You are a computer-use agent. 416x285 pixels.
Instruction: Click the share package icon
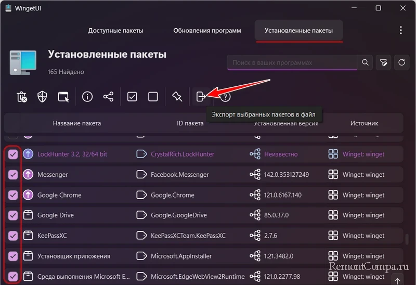[x=108, y=97]
